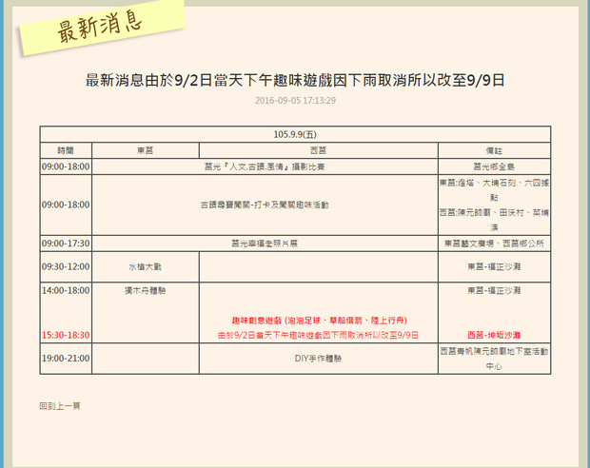Click the timestamp 2016-09-05 17:13:29
This screenshot has width=590, height=468.
294,100
